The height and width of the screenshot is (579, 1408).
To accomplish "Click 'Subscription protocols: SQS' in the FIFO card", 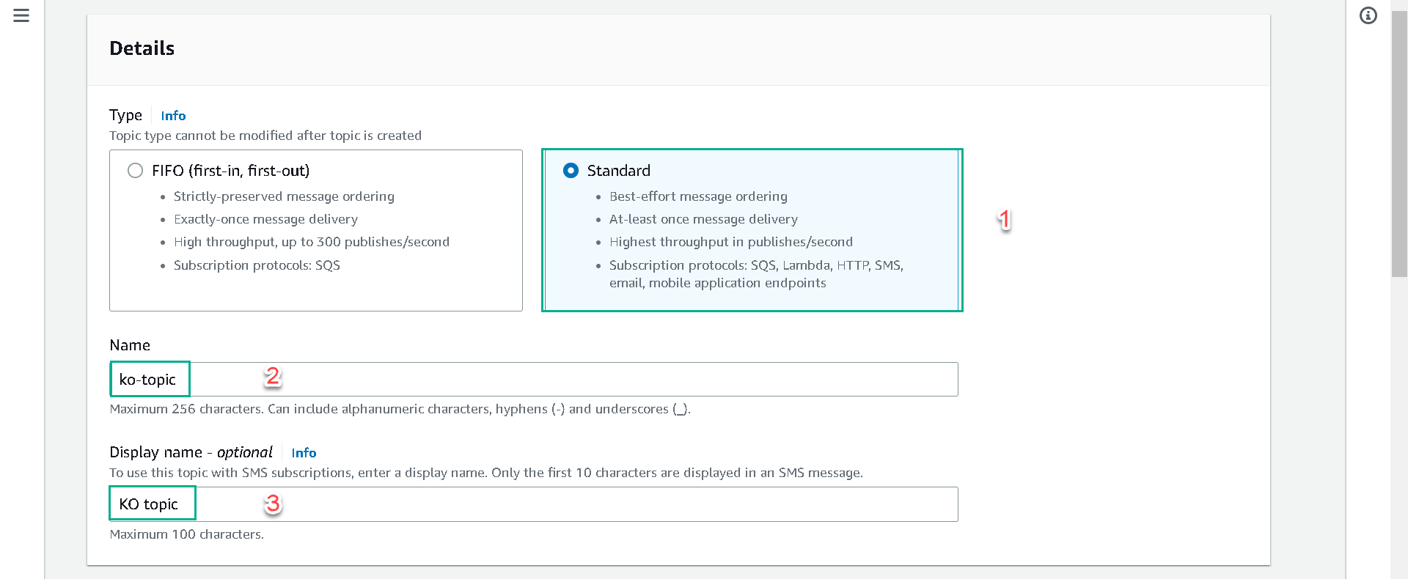I will coord(257,265).
